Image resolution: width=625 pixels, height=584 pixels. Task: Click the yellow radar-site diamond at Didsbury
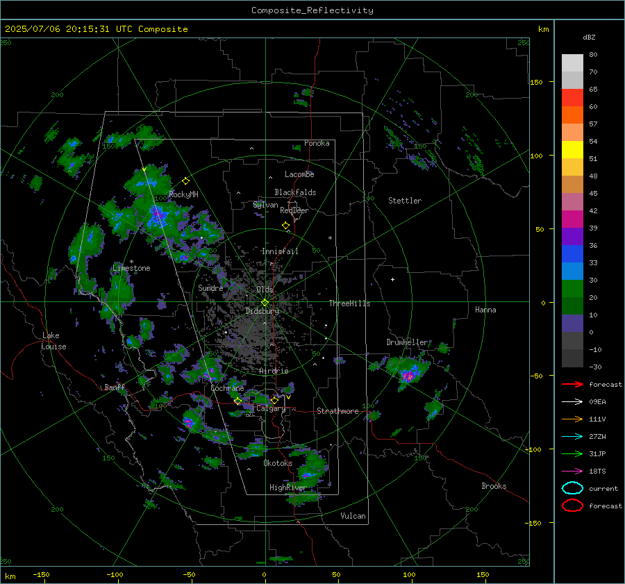click(265, 303)
